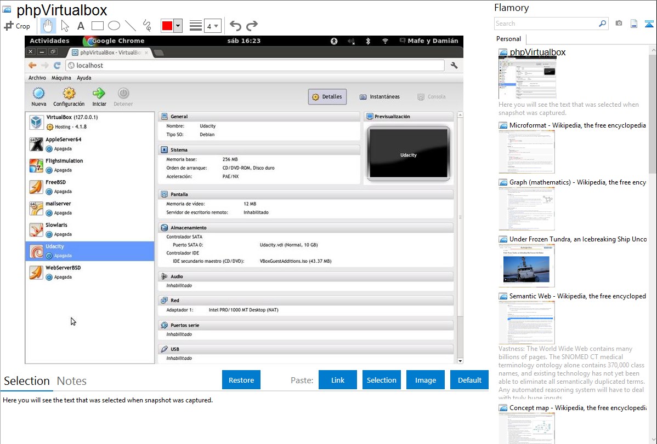Activate the hand pan tool
This screenshot has height=444, width=657.
point(47,26)
